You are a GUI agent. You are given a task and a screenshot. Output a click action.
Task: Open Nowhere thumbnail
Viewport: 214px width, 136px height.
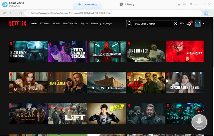(107, 83)
